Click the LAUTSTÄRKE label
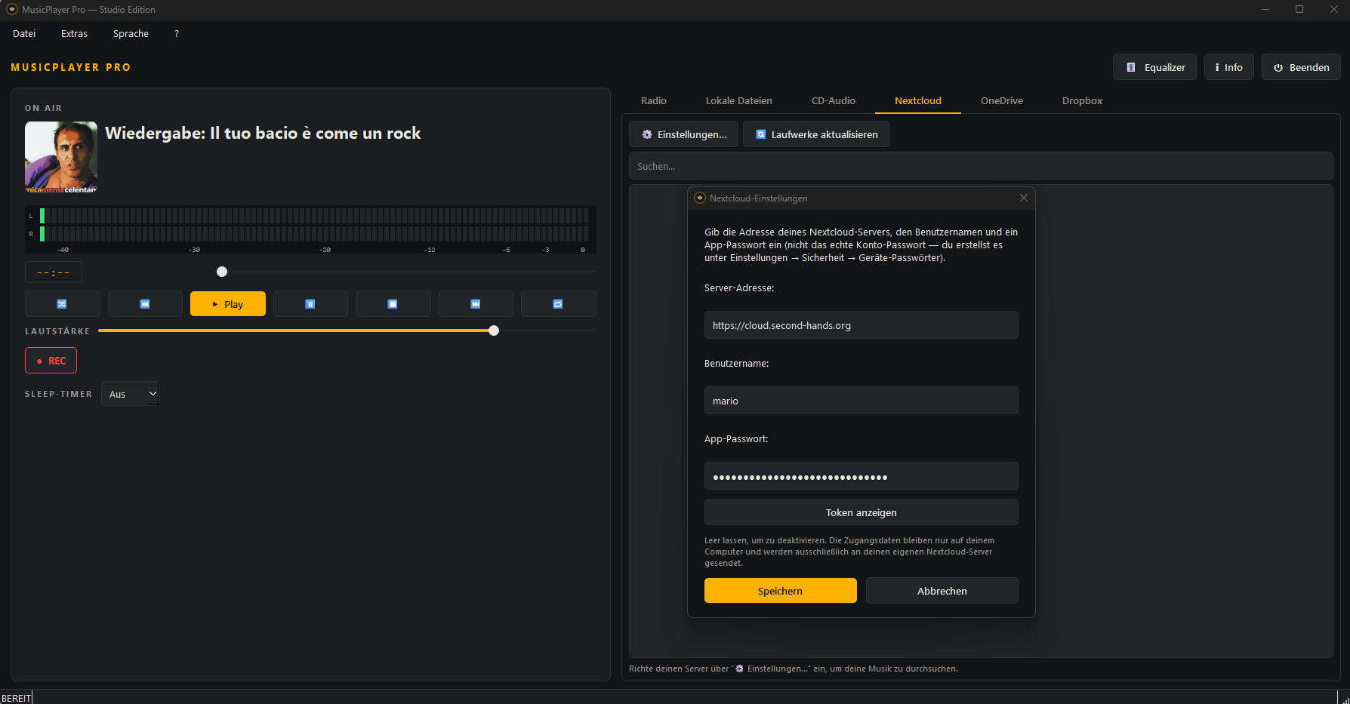The width and height of the screenshot is (1350, 704). 57,331
